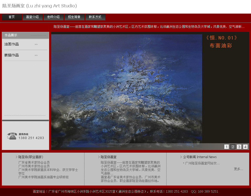Screen dimensions: 251x196
Task: Open 老师介绍 menu item
Action: coord(53,17)
